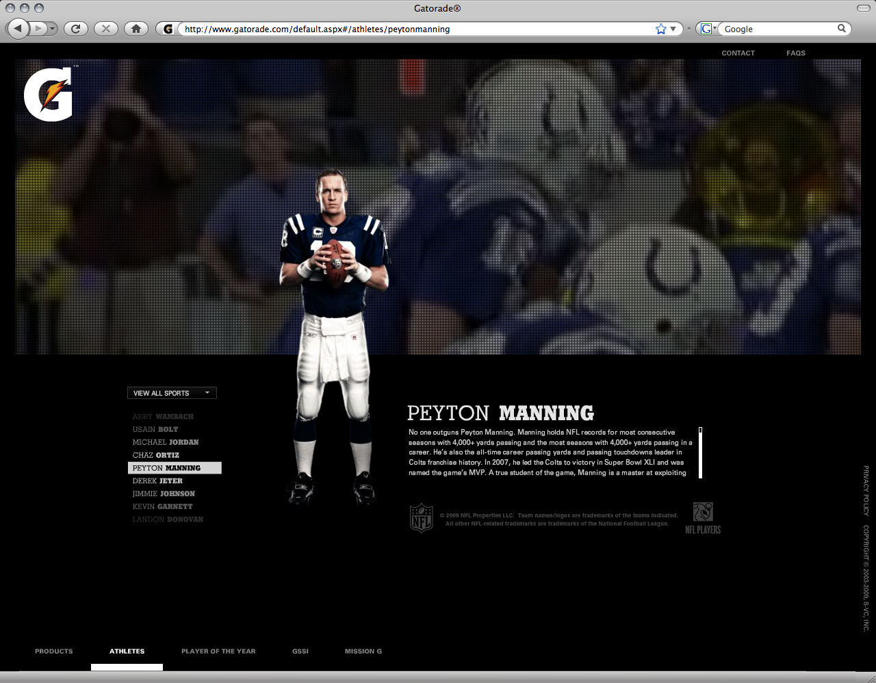Click the browser Back arrow button
Viewport: 876px width, 683px height.
[18, 29]
